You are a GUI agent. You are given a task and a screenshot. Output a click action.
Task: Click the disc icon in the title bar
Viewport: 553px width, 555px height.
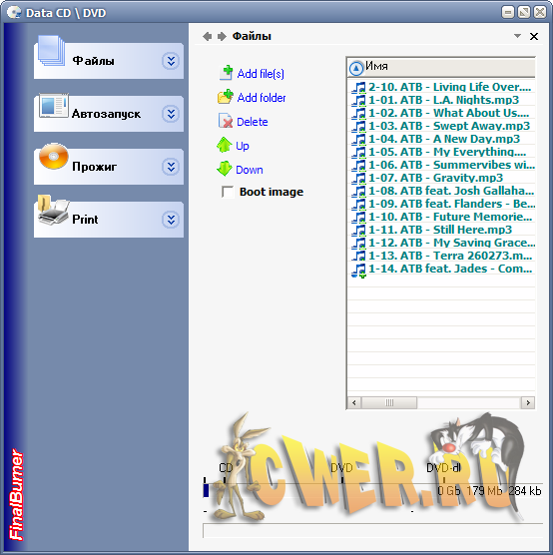[x=14, y=13]
